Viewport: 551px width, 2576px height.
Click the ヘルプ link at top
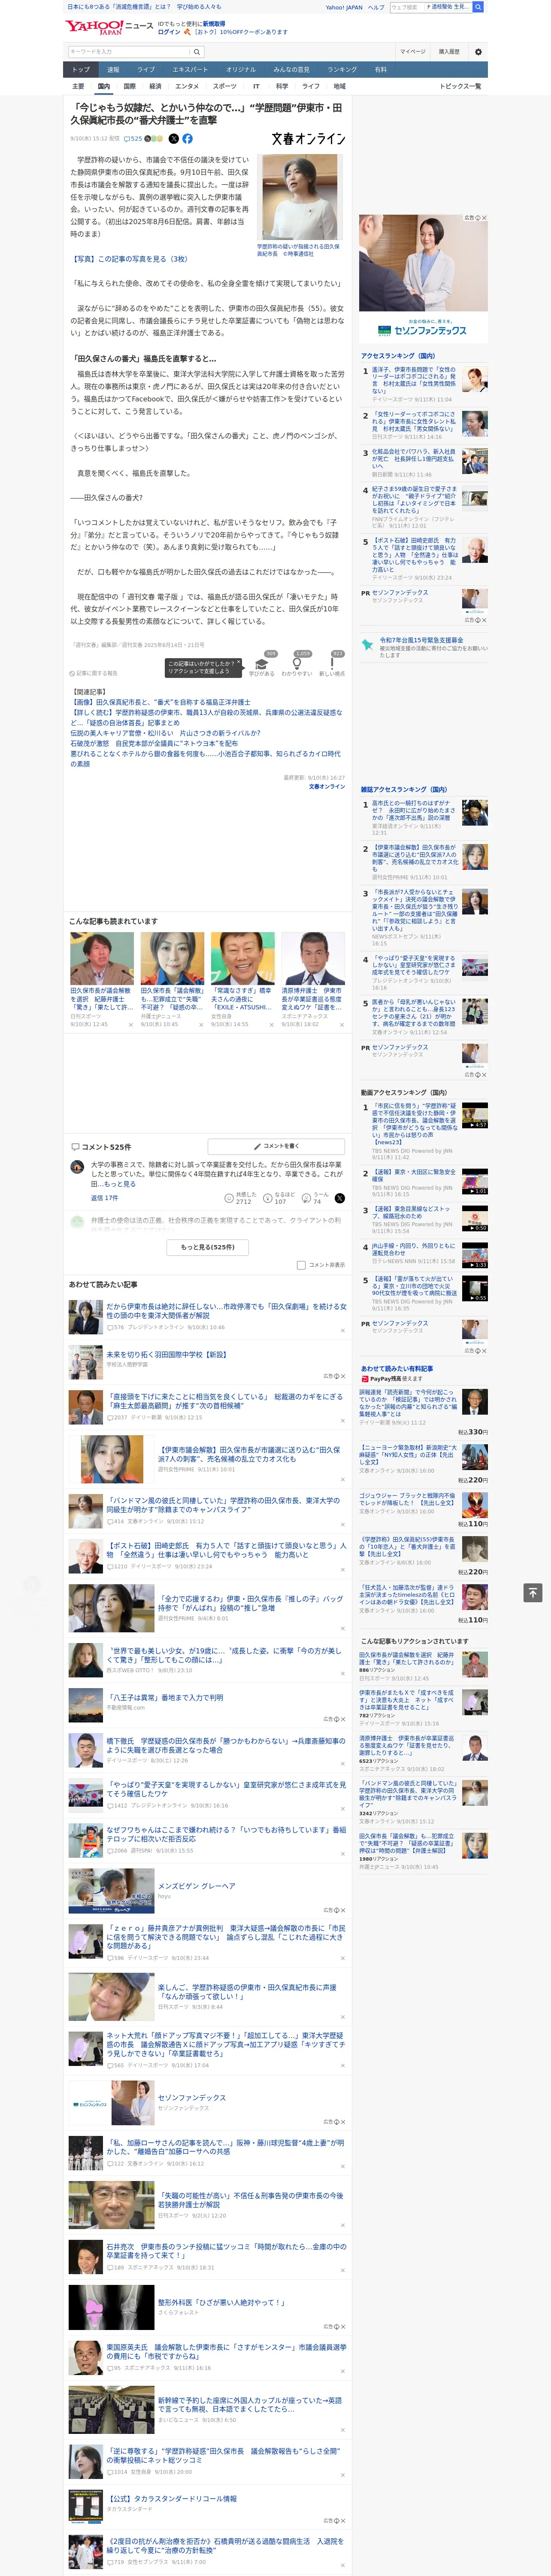tap(376, 7)
